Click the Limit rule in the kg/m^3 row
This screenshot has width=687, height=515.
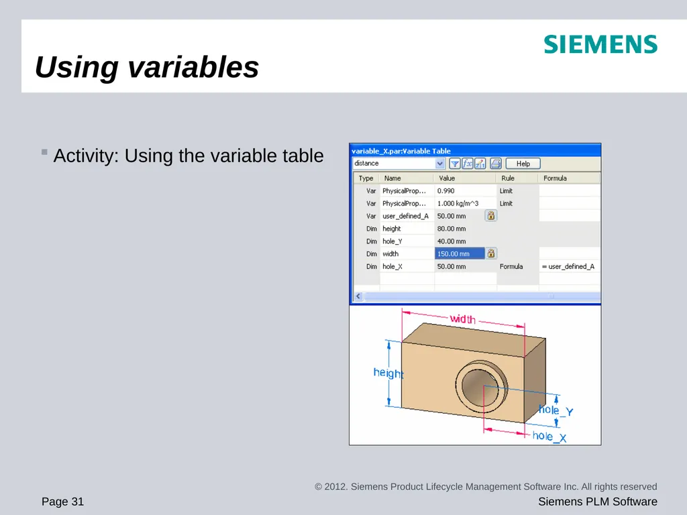click(x=517, y=204)
